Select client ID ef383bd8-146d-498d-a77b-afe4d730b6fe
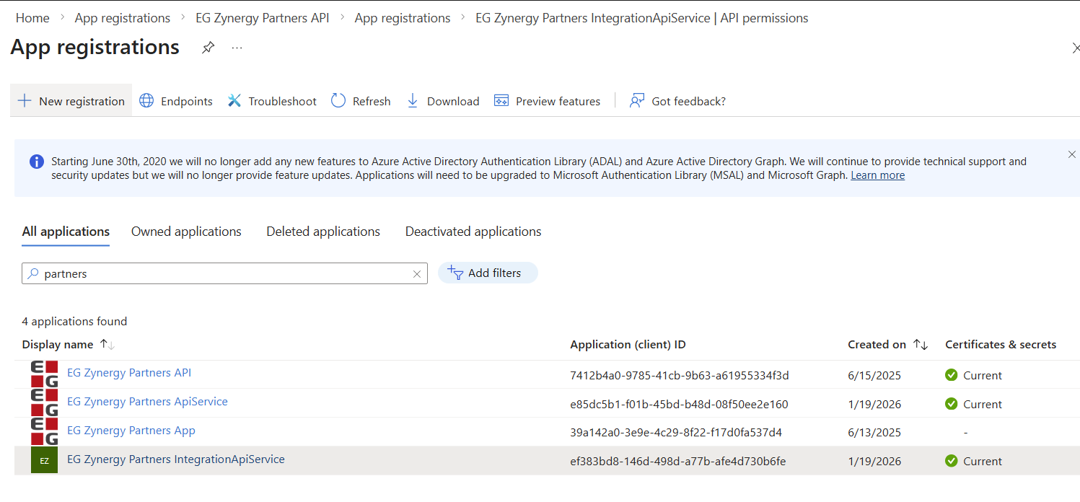This screenshot has width=1080, height=502. tap(678, 462)
